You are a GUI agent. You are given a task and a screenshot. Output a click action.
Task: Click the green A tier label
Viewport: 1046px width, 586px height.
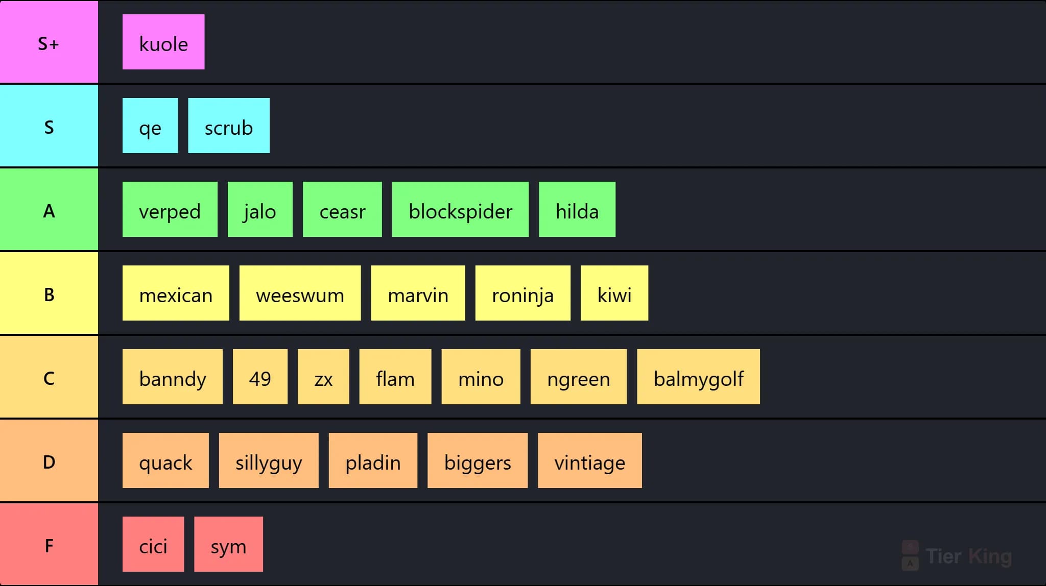coord(49,209)
